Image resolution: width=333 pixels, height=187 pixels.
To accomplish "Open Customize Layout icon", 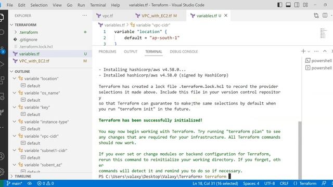I will [305, 5].
